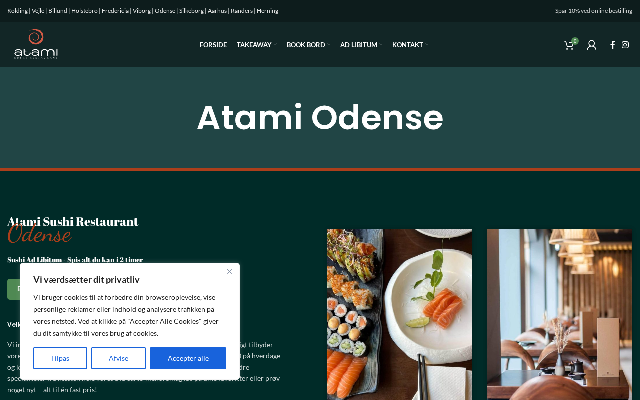The image size is (640, 400).
Task: Accept all cookies
Action: (188, 358)
